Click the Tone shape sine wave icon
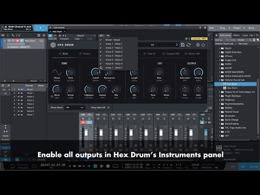Screen dimensions: 260x195 point(57,72)
